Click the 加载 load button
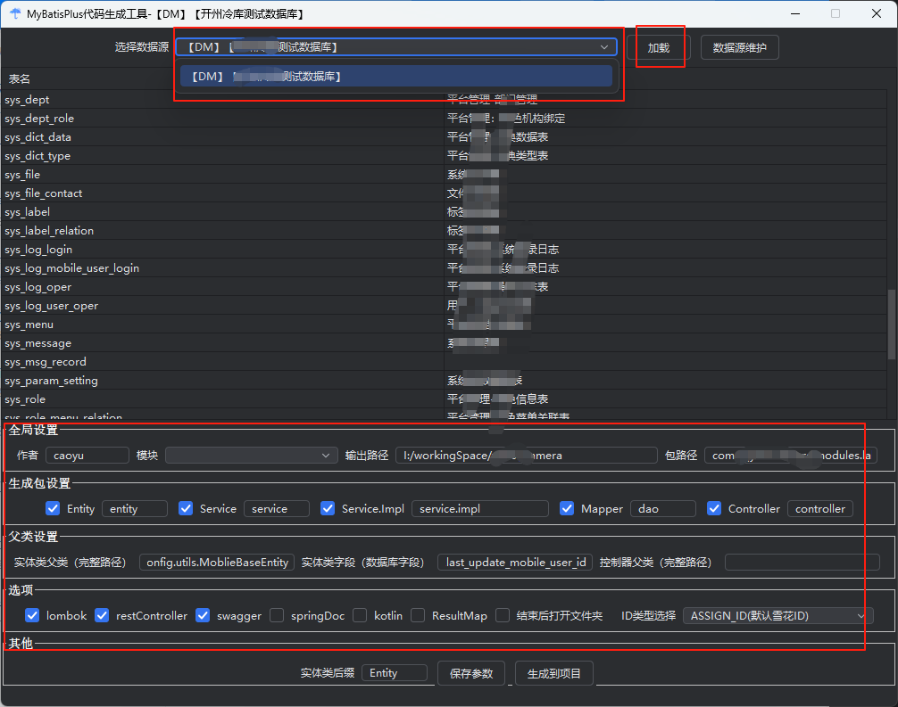The height and width of the screenshot is (707, 898). pyautogui.click(x=659, y=48)
